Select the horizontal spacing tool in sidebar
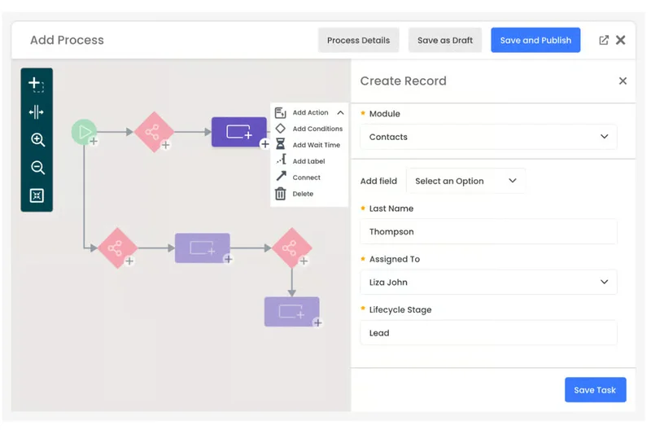651x434 pixels. (36, 112)
